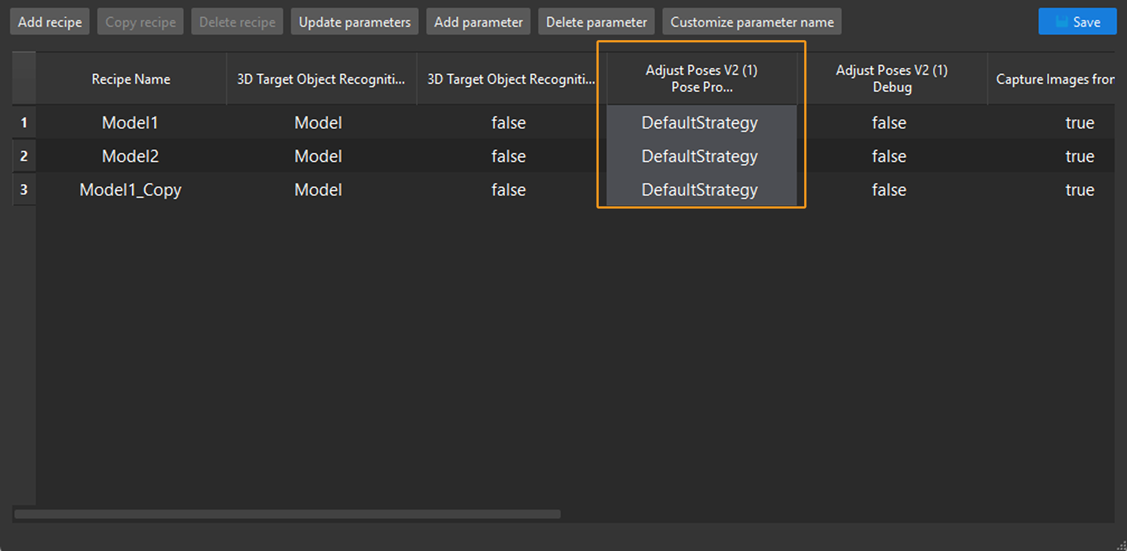Click the Add parameter button
This screenshot has height=551, width=1127.
tap(478, 21)
